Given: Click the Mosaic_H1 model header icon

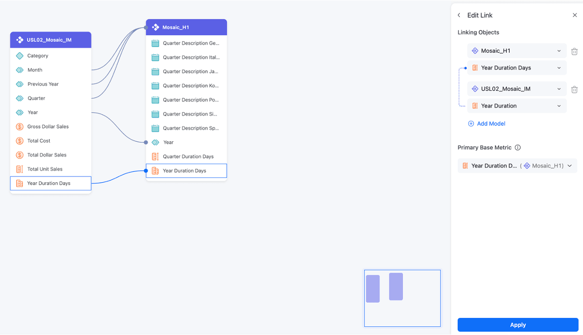Looking at the screenshot, I should tap(155, 27).
